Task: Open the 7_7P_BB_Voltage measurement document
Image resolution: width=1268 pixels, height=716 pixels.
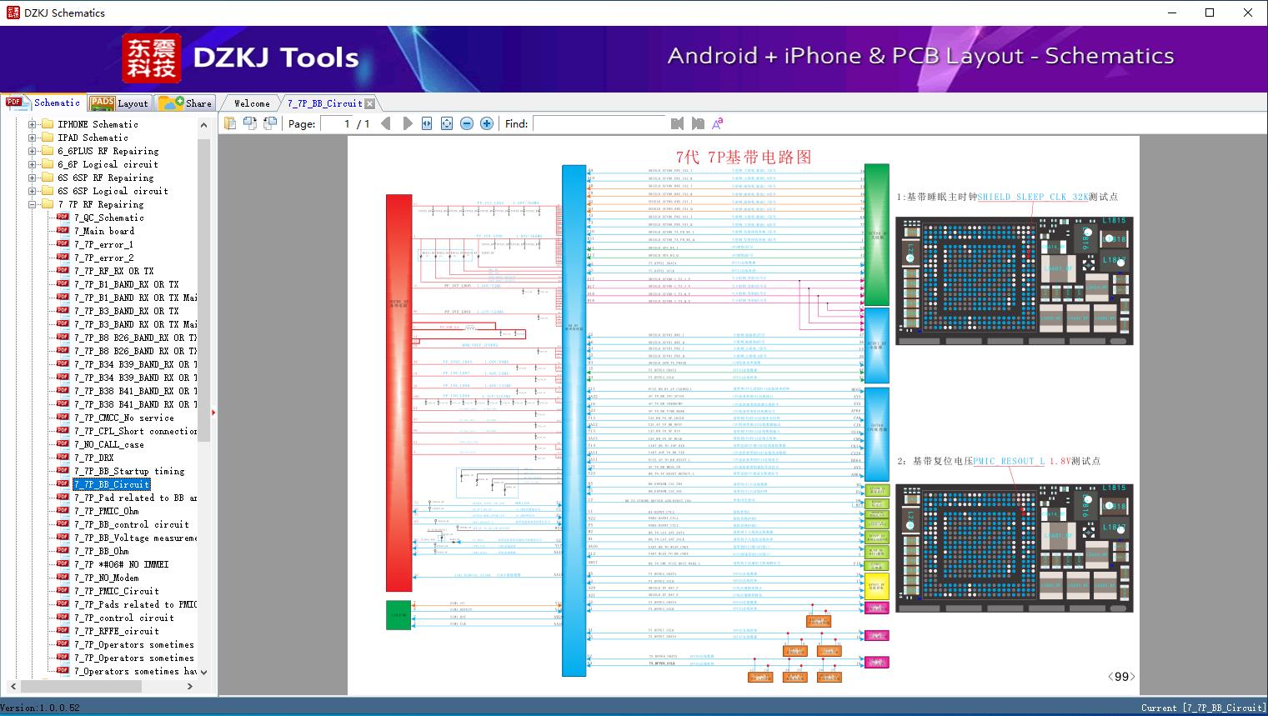Action: tap(135, 538)
